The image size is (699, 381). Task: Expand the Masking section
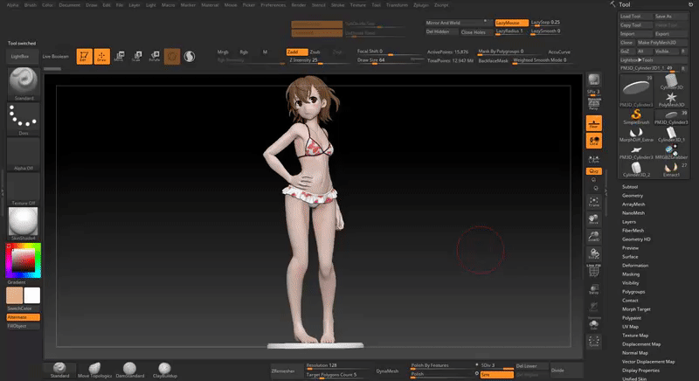[631, 274]
